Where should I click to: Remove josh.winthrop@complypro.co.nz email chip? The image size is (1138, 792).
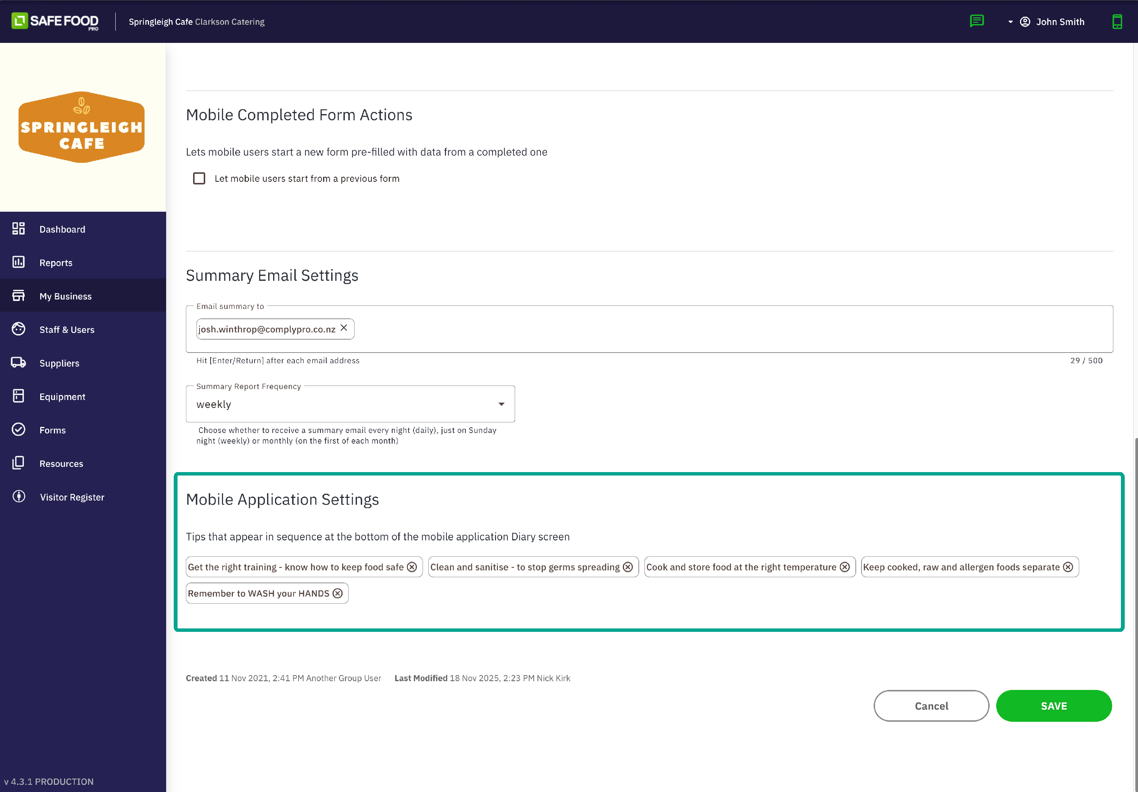tap(343, 328)
